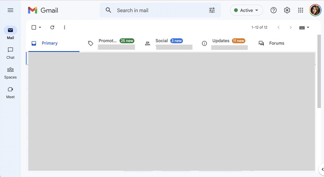This screenshot has height=177, width=324.
Task: Click the search magnifier icon
Action: tap(108, 10)
